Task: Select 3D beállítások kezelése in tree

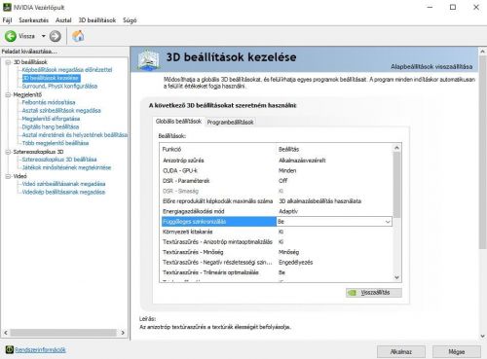Action: pos(51,78)
